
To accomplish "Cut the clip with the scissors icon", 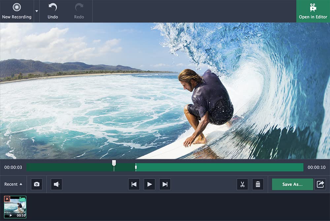I will (x=243, y=184).
